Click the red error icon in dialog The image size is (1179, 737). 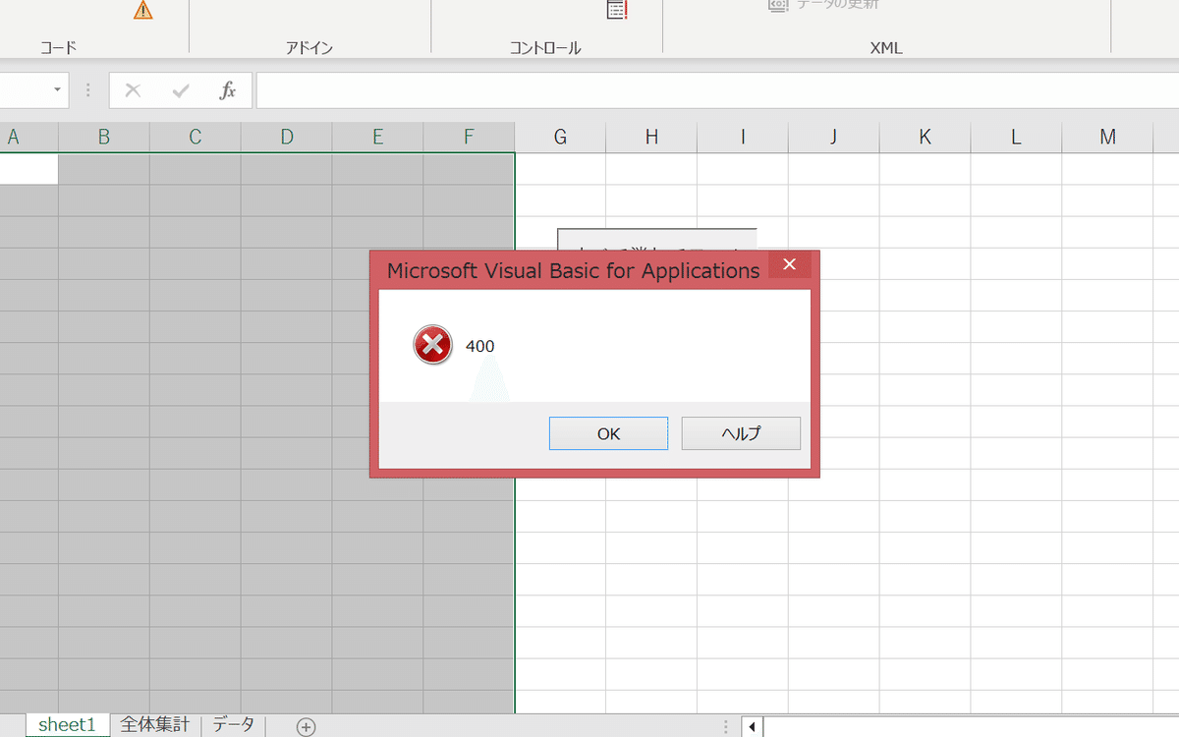click(433, 345)
